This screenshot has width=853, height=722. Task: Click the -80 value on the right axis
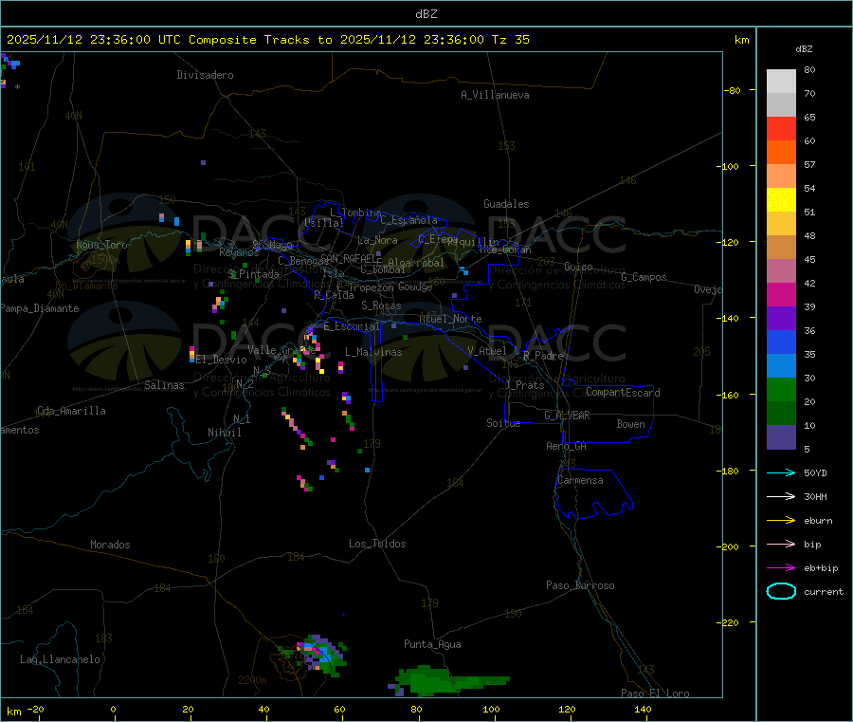click(x=733, y=90)
